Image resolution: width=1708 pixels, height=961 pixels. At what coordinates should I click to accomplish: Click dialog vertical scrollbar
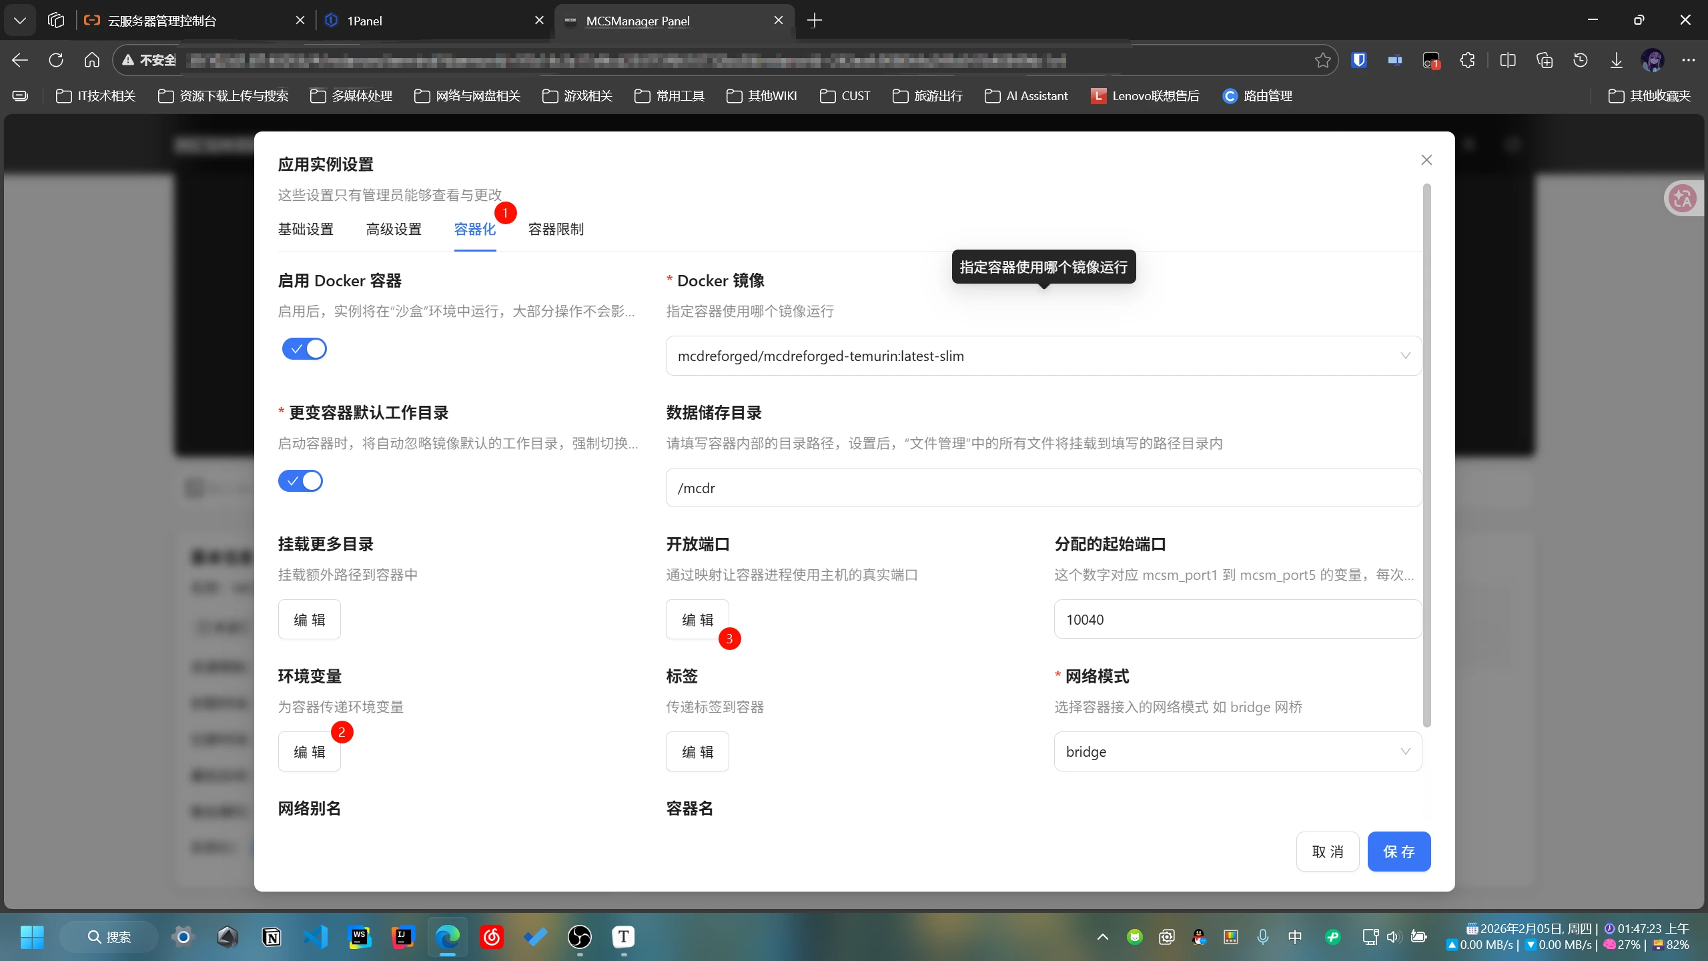tap(1426, 456)
